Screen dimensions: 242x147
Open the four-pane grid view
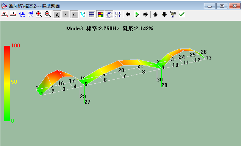[92, 14]
